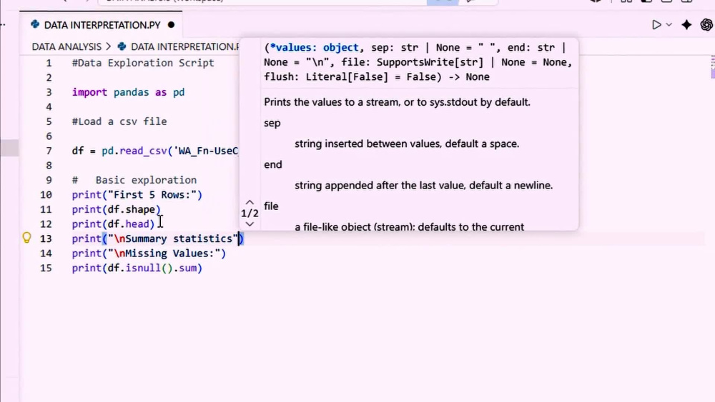Click 'print(df.shape)' code line
Viewport: 715px width, 402px height.
pos(117,209)
